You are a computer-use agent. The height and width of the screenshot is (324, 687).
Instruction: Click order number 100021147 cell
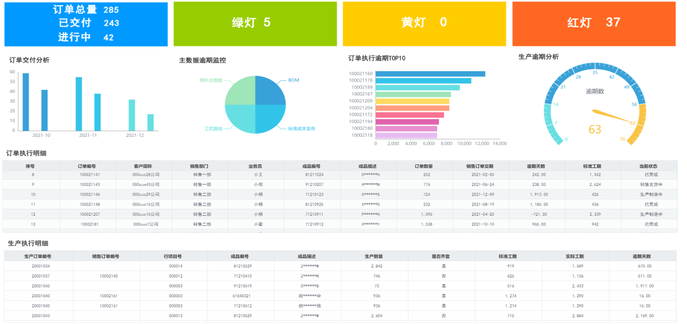coord(90,175)
